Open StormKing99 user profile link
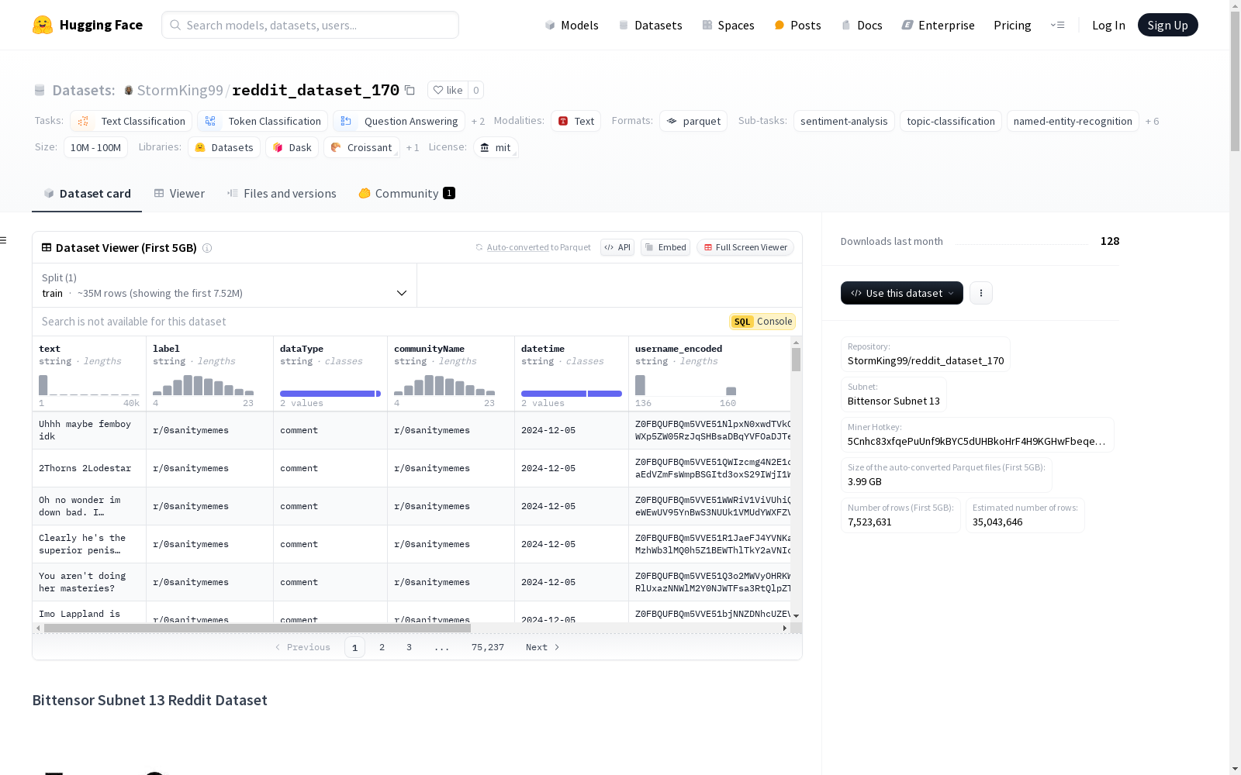The image size is (1241, 775). point(180,91)
